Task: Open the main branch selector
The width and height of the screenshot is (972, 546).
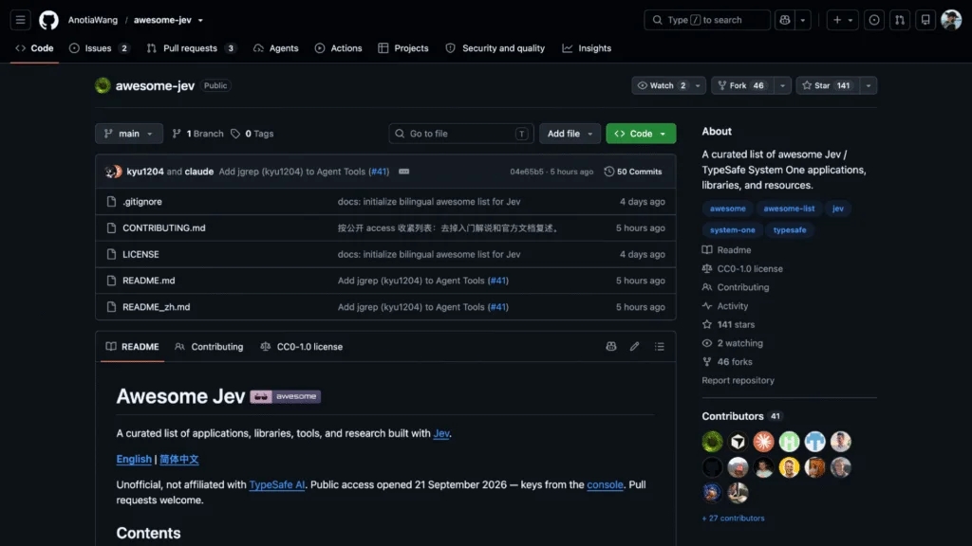Action: (129, 134)
